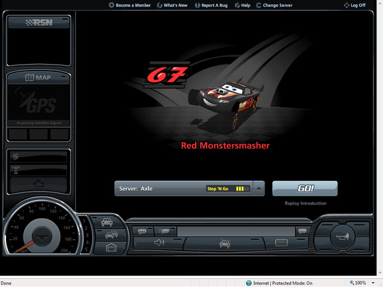Select gear number 3 on dashboard

click(x=87, y=235)
